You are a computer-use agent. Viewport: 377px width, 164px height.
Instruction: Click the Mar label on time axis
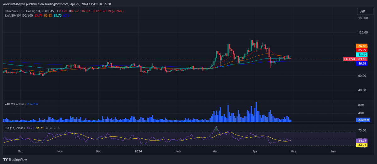(215, 151)
